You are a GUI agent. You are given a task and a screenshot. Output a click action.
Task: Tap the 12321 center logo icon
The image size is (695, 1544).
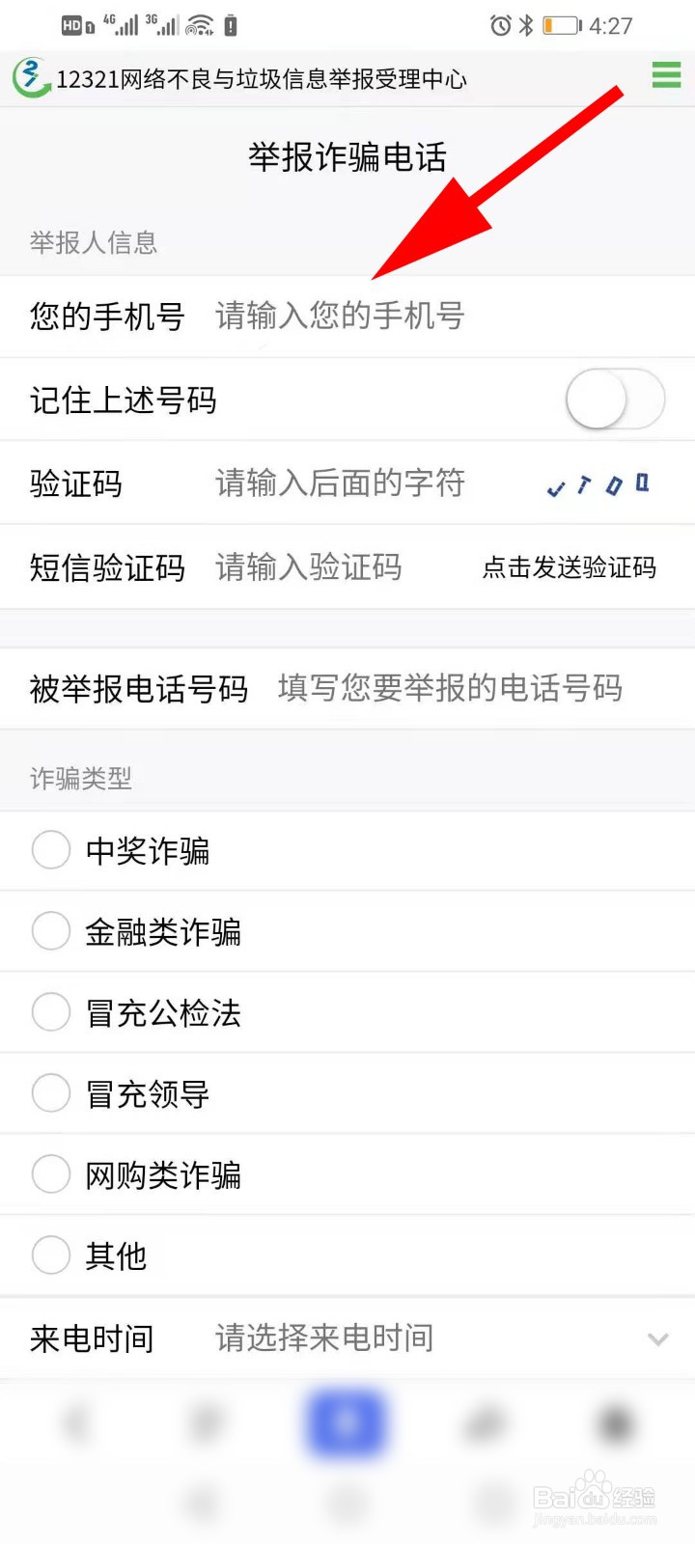coord(32,77)
